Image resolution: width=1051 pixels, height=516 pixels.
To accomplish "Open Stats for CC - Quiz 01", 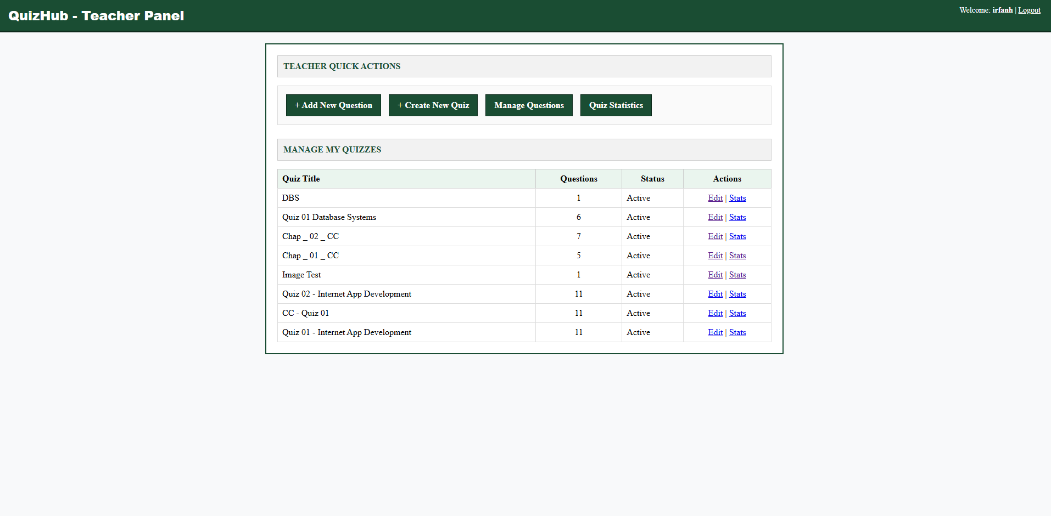I will [737, 313].
